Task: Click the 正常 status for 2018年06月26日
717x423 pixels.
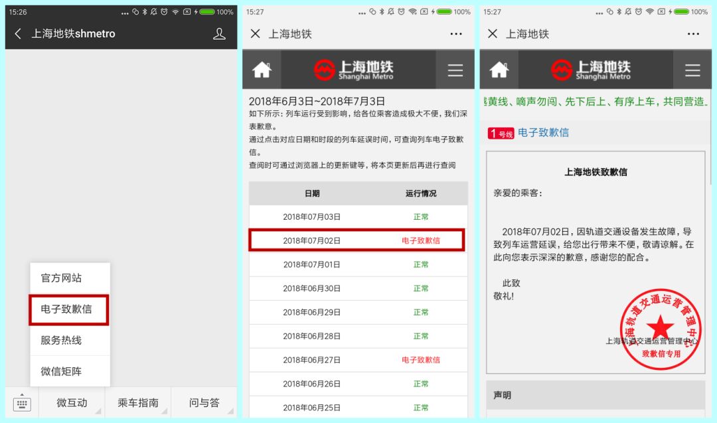Action: pos(421,384)
